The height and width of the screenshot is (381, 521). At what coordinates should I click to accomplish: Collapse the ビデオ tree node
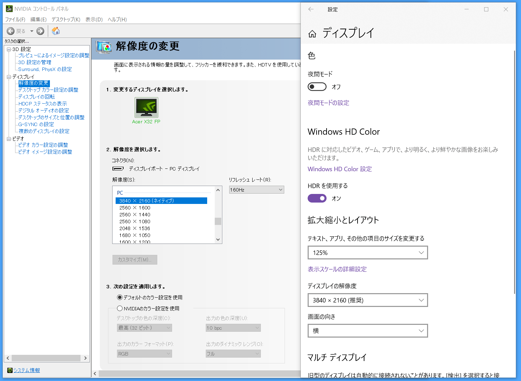[x=9, y=139]
